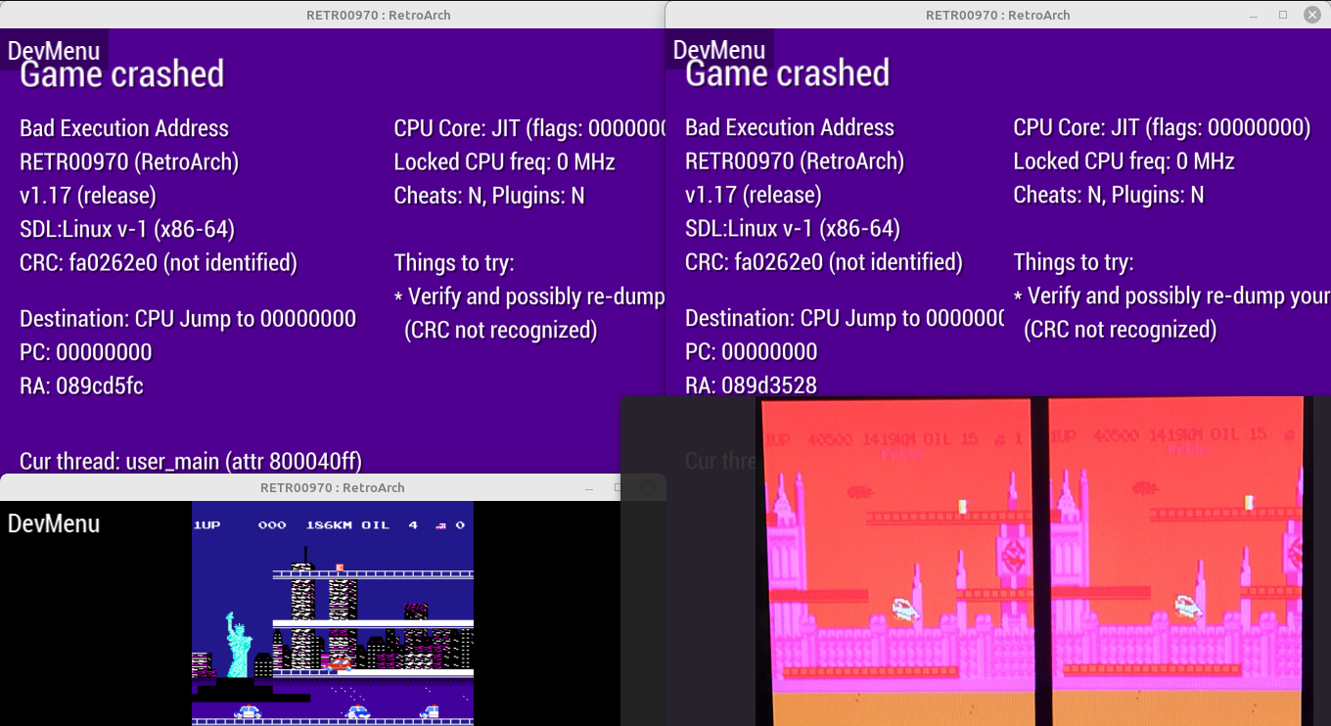Open DevMenu in the right crash window
Image resolution: width=1331 pixels, height=726 pixels.
tap(719, 51)
